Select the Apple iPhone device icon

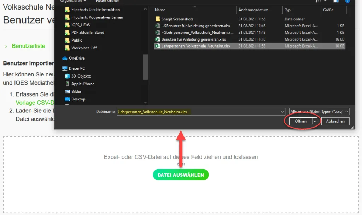[67, 84]
